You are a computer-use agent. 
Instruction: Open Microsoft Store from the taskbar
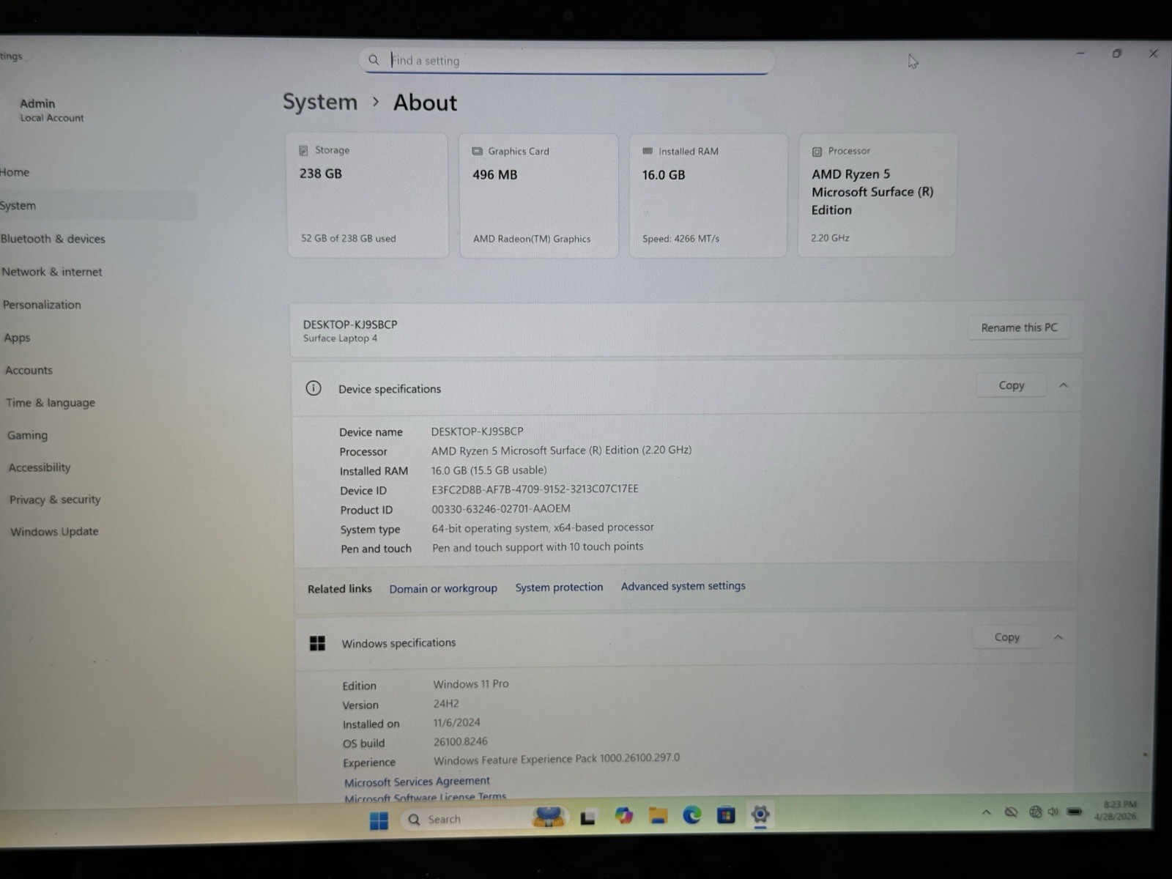pyautogui.click(x=726, y=815)
